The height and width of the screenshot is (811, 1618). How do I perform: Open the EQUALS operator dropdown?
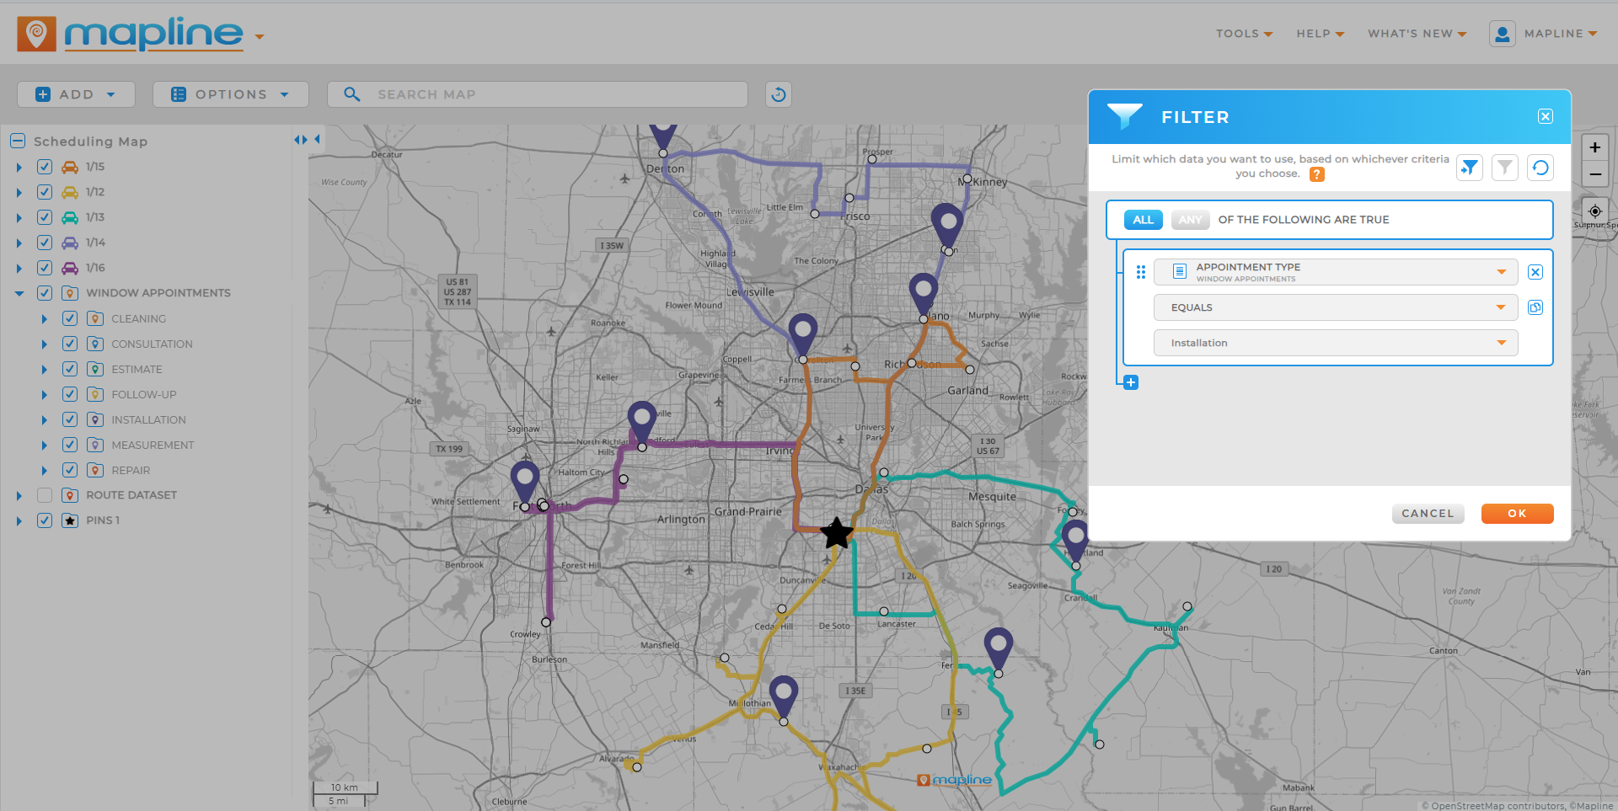1501,307
